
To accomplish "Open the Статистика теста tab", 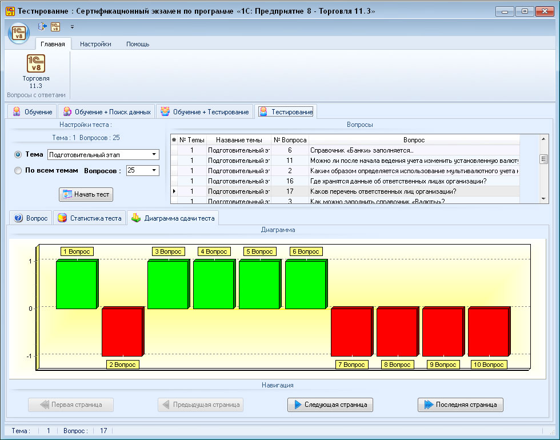I will point(89,218).
